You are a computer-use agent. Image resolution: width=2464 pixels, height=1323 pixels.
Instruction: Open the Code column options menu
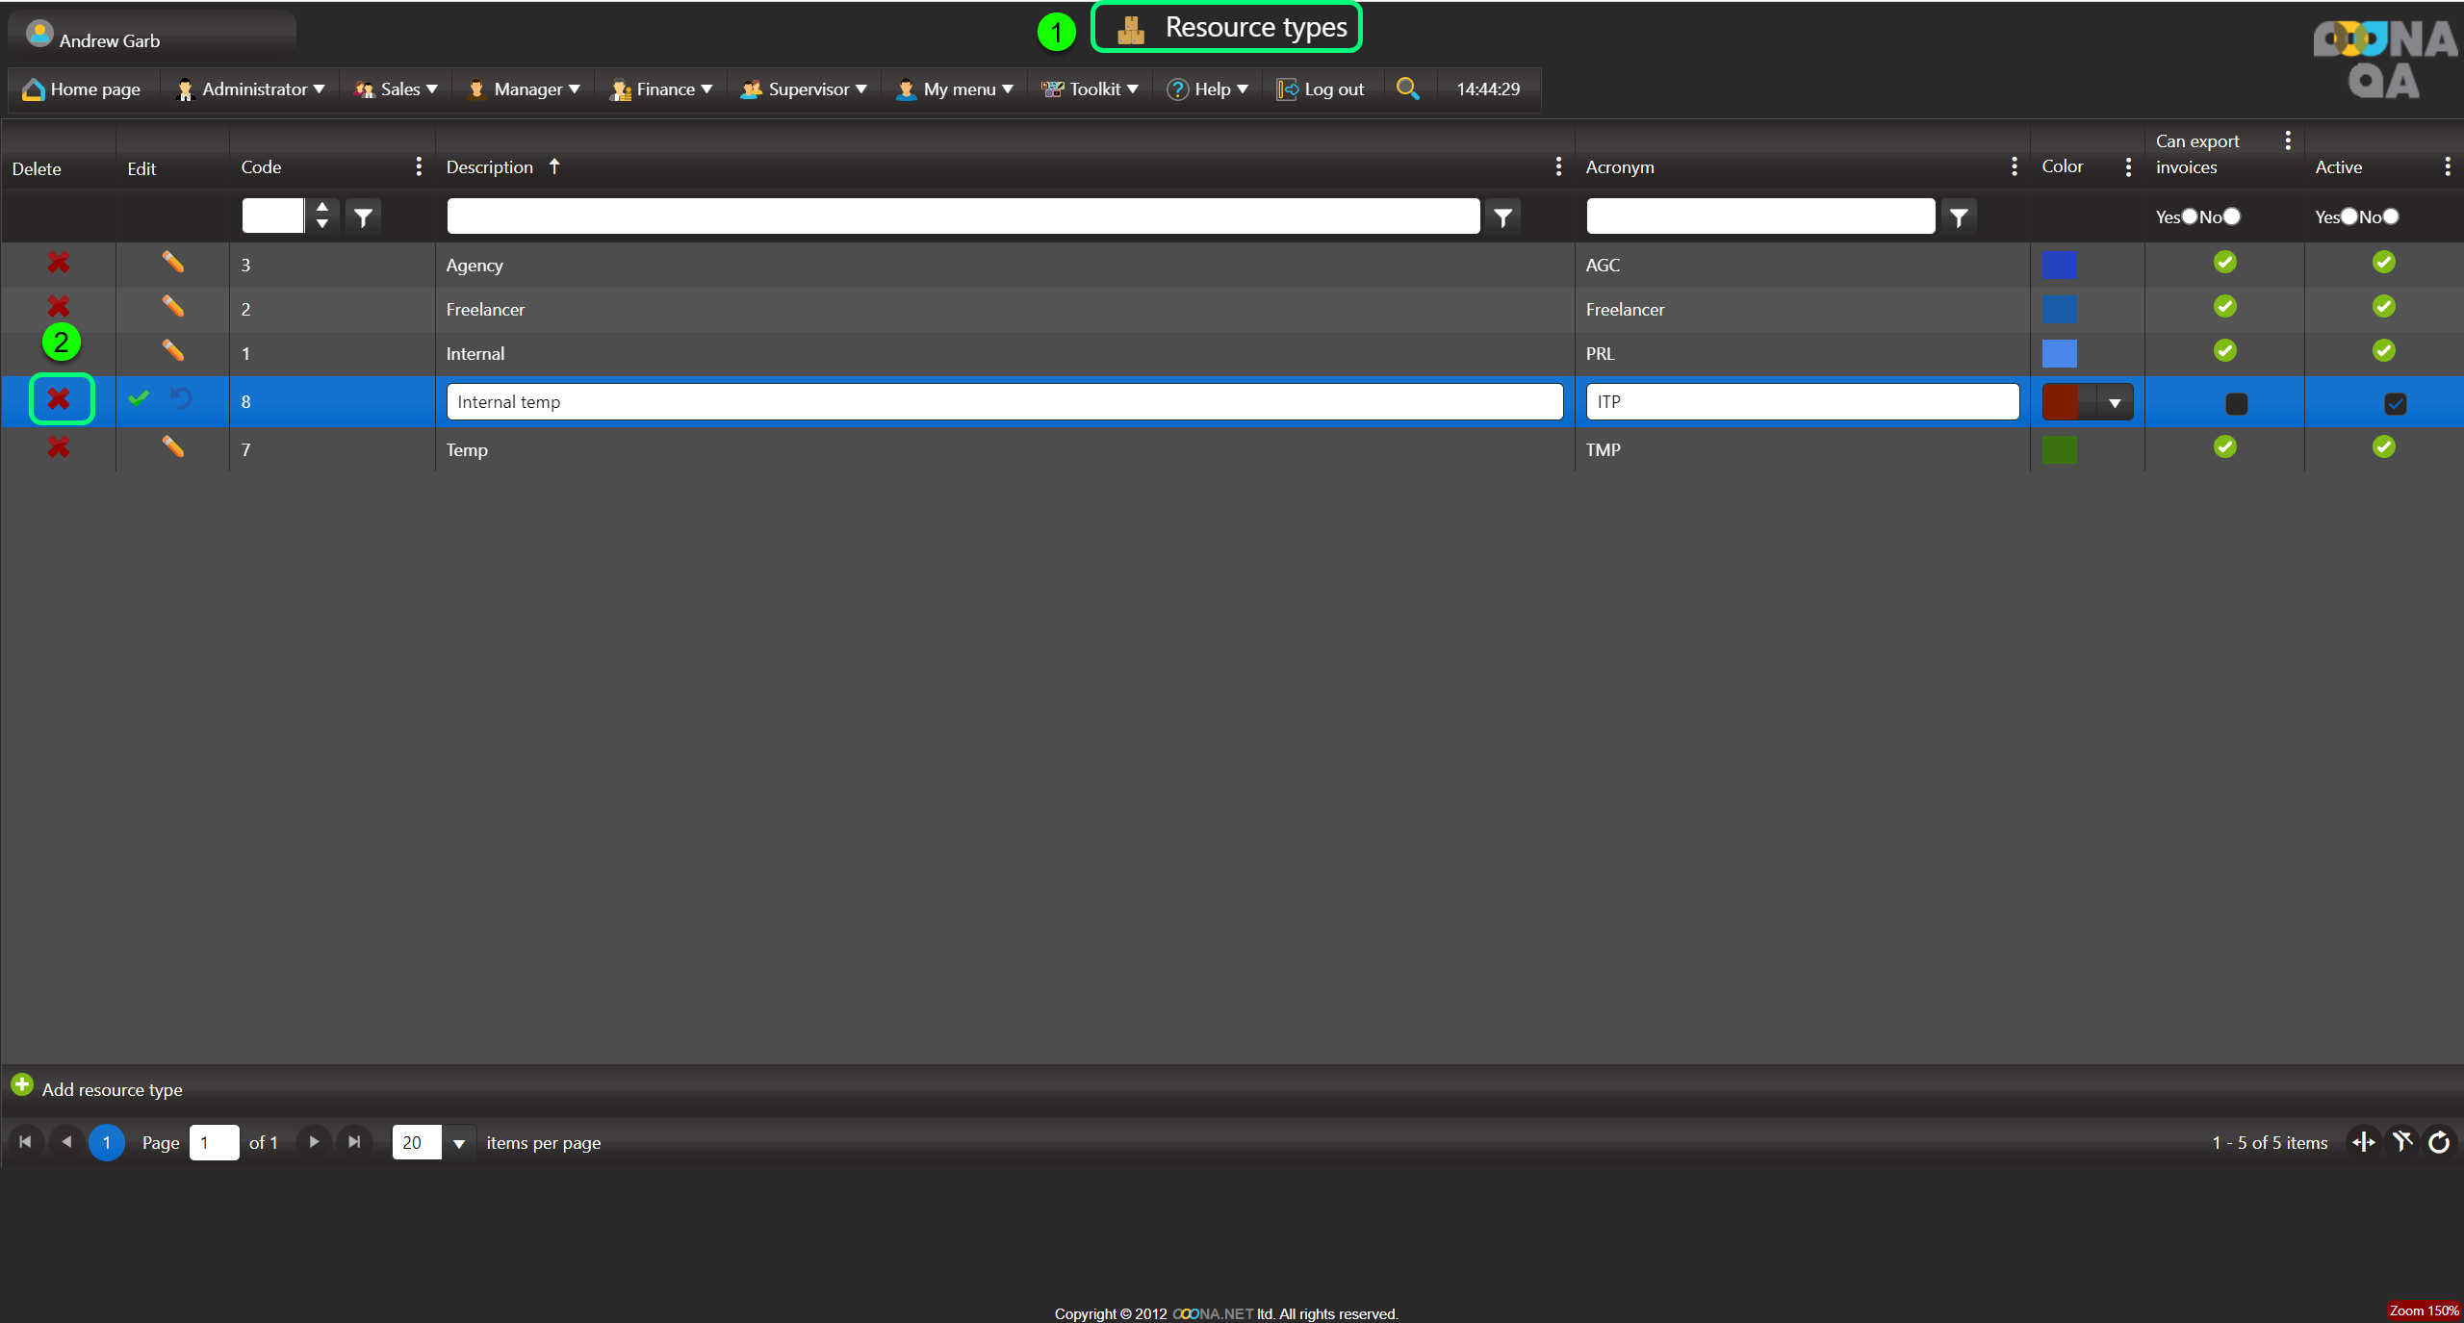[x=418, y=166]
